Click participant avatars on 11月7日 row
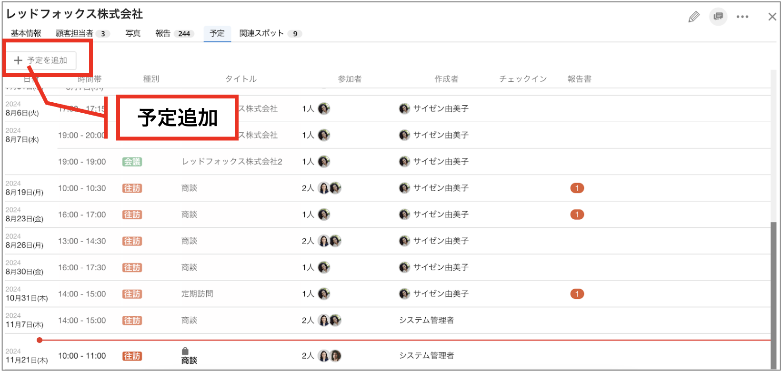 point(330,321)
